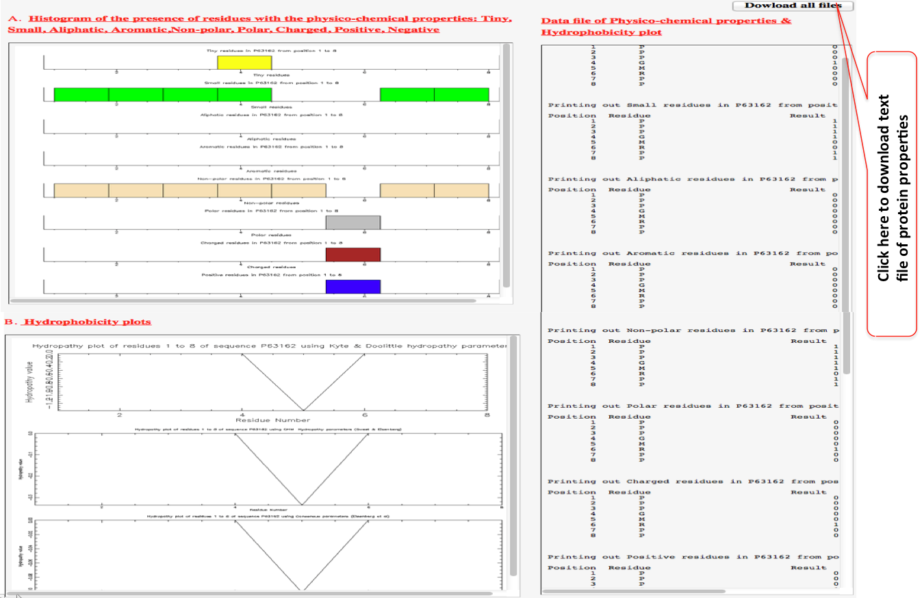This screenshot has height=598, width=922.
Task: Click the Download all files button
Action: 793,5
